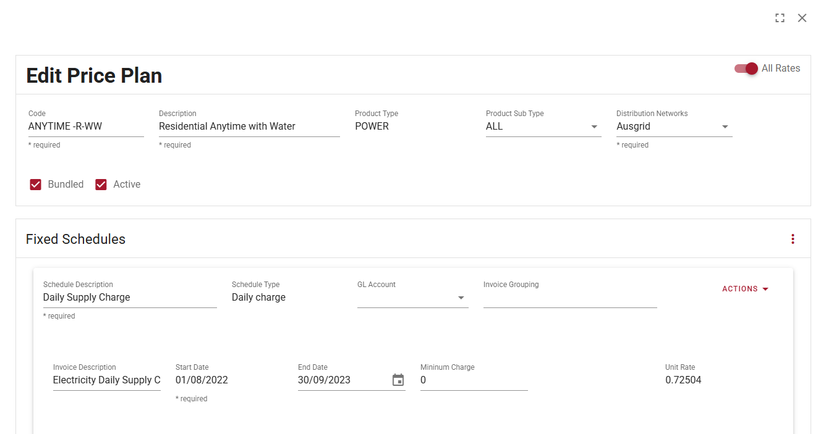This screenshot has height=434, width=826.
Task: Open the End Date calendar picker
Action: (x=398, y=380)
